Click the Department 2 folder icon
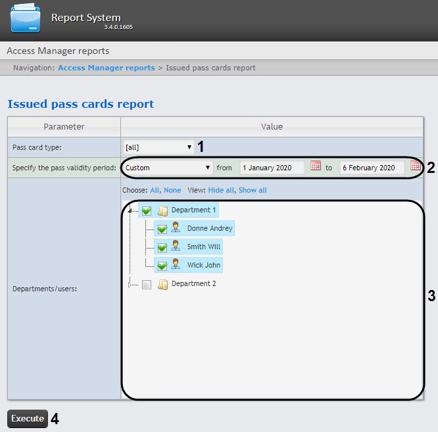 (x=163, y=285)
